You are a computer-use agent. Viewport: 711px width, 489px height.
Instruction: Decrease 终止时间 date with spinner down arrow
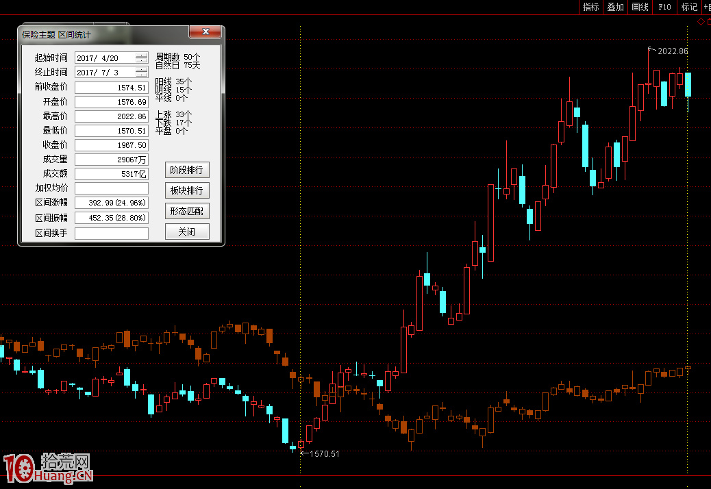(x=141, y=75)
